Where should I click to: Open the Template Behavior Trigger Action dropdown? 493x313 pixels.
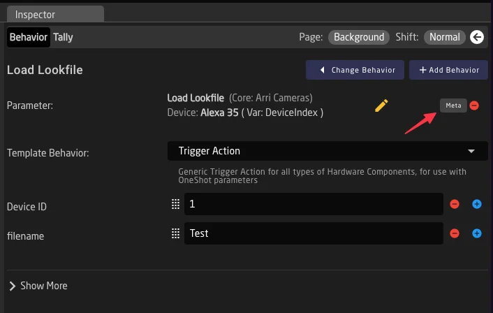click(328, 151)
